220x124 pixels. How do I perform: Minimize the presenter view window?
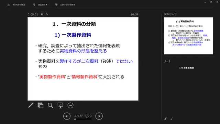pyautogui.click(x=205, y=2)
